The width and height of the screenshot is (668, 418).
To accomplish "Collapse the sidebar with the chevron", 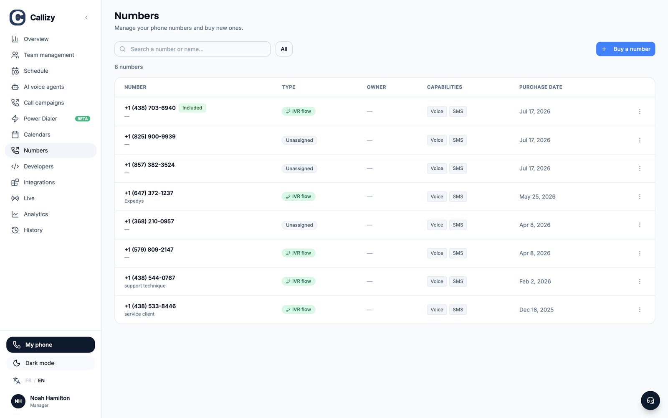I will tap(86, 18).
